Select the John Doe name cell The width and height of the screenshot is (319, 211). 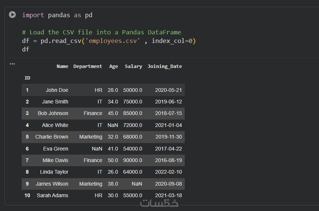(57, 90)
